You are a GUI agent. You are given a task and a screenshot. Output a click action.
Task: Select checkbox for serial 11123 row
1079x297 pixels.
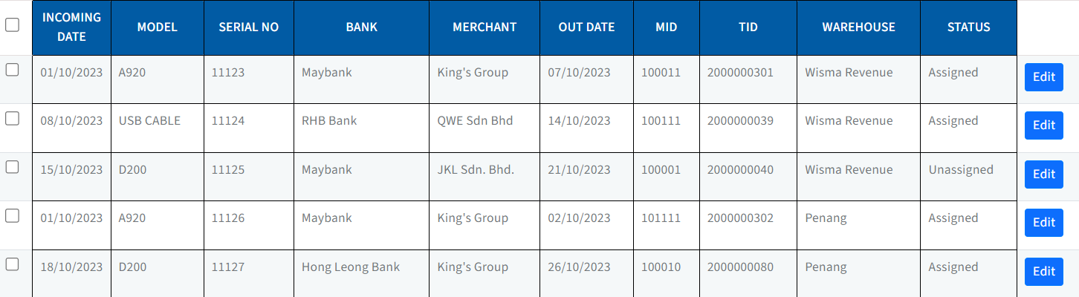click(12, 70)
